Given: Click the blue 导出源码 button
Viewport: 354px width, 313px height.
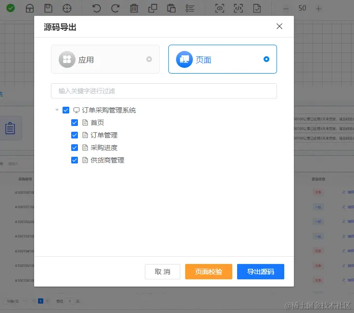Looking at the screenshot, I should click(261, 272).
